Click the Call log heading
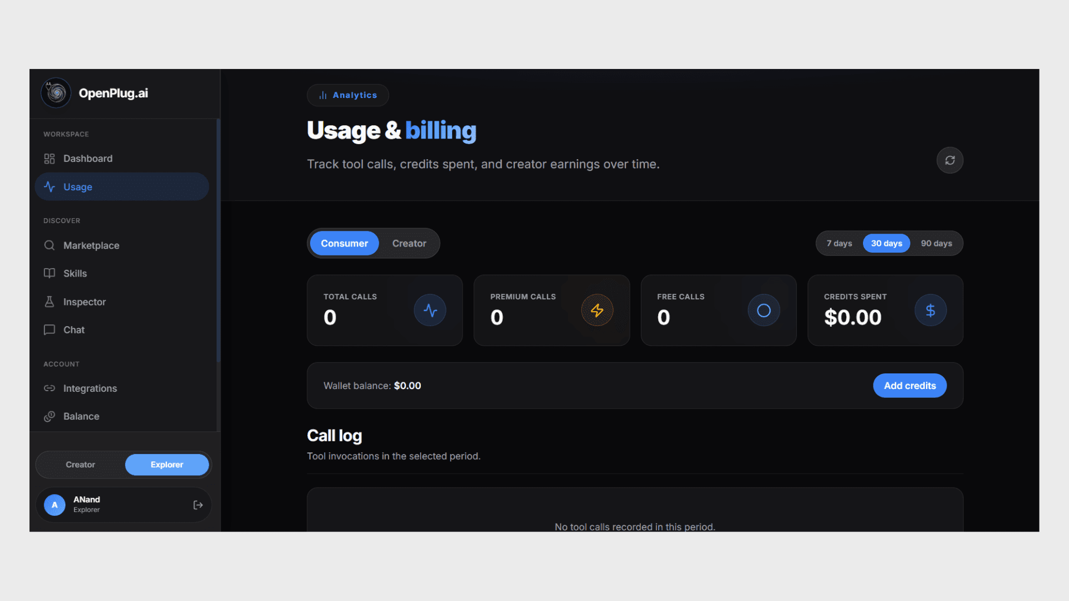Screen dimensions: 1069x601 (x=335, y=436)
